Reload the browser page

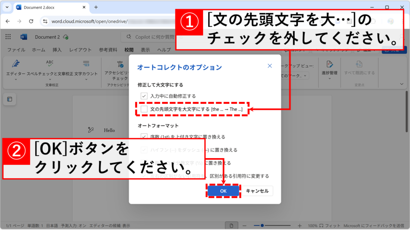(x=31, y=22)
